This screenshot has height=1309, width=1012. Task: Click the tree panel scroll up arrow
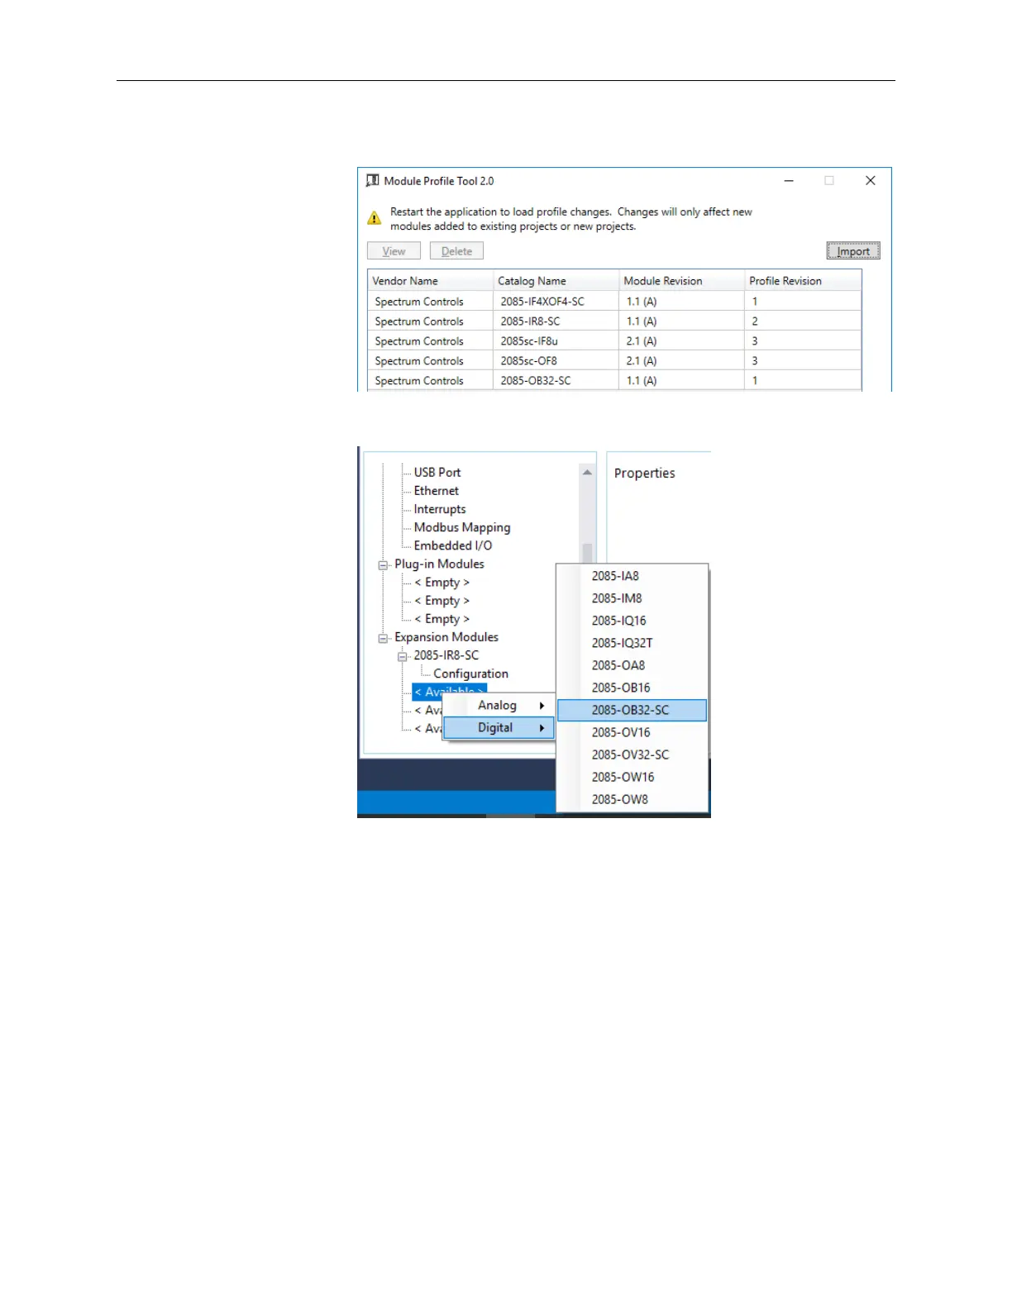point(587,473)
